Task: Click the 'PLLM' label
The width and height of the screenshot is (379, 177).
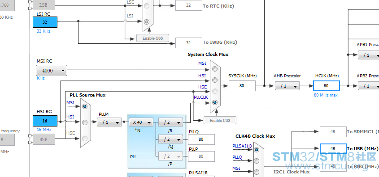Action: click(104, 114)
